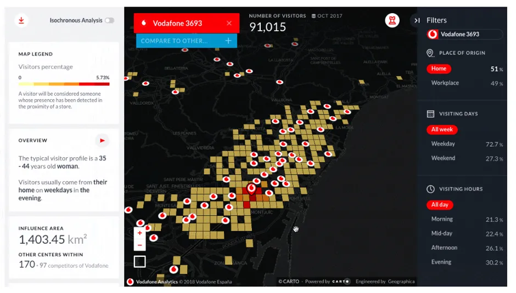The width and height of the screenshot is (516, 293).
Task: Select the All week visiting days option
Action: pyautogui.click(x=442, y=129)
